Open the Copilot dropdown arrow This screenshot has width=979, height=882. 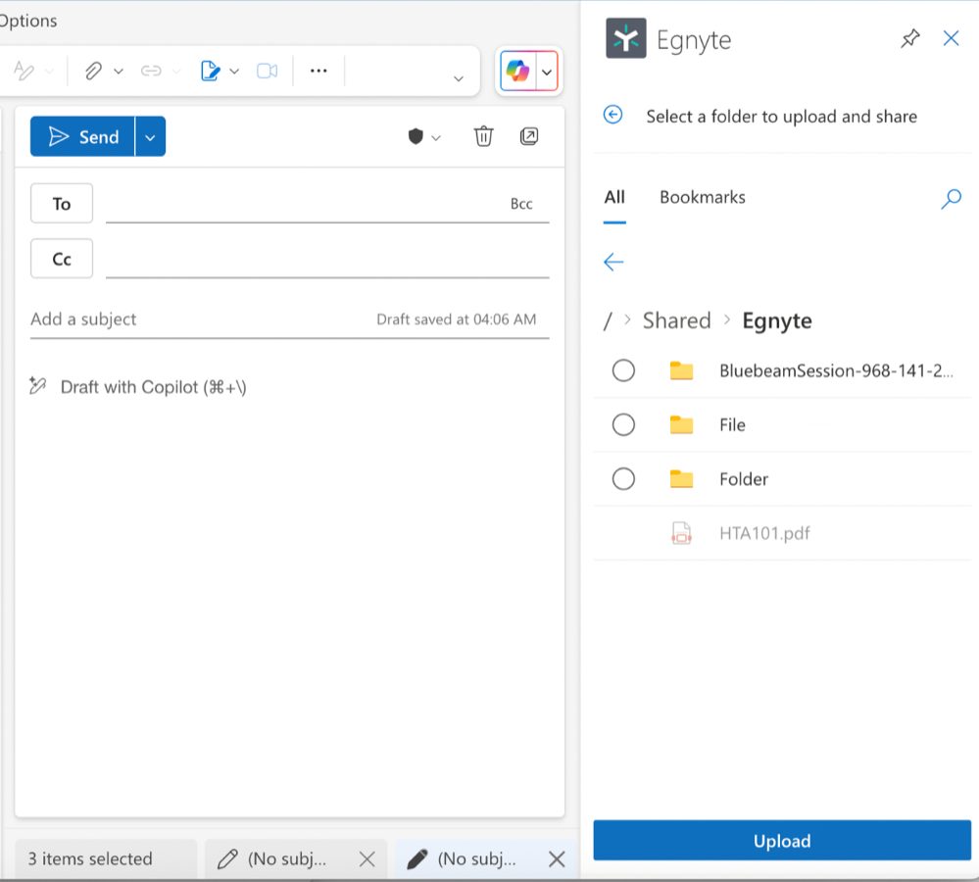(x=547, y=71)
